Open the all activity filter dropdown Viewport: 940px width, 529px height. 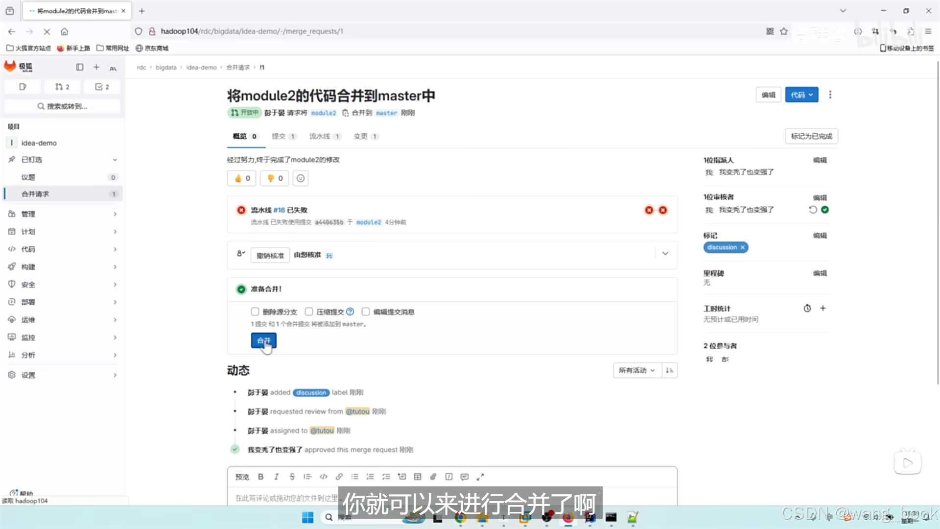pyautogui.click(x=637, y=370)
